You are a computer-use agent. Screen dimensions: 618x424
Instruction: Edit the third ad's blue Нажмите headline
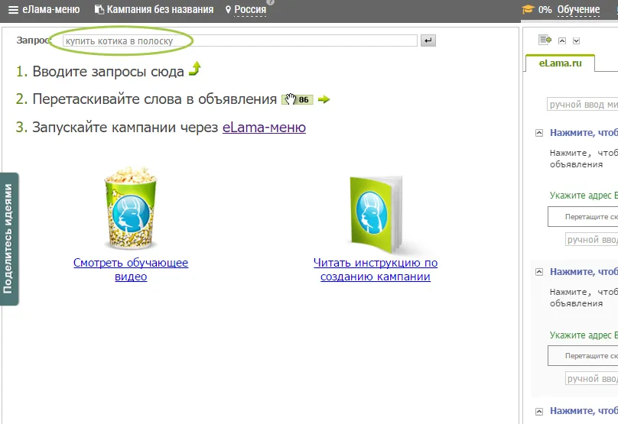[x=584, y=411]
